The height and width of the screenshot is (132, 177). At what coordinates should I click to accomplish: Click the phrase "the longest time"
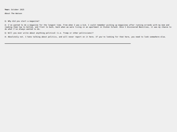point(52,25)
